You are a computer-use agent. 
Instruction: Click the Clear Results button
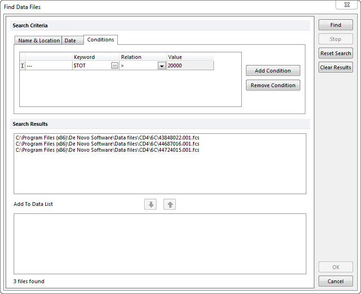tap(336, 67)
